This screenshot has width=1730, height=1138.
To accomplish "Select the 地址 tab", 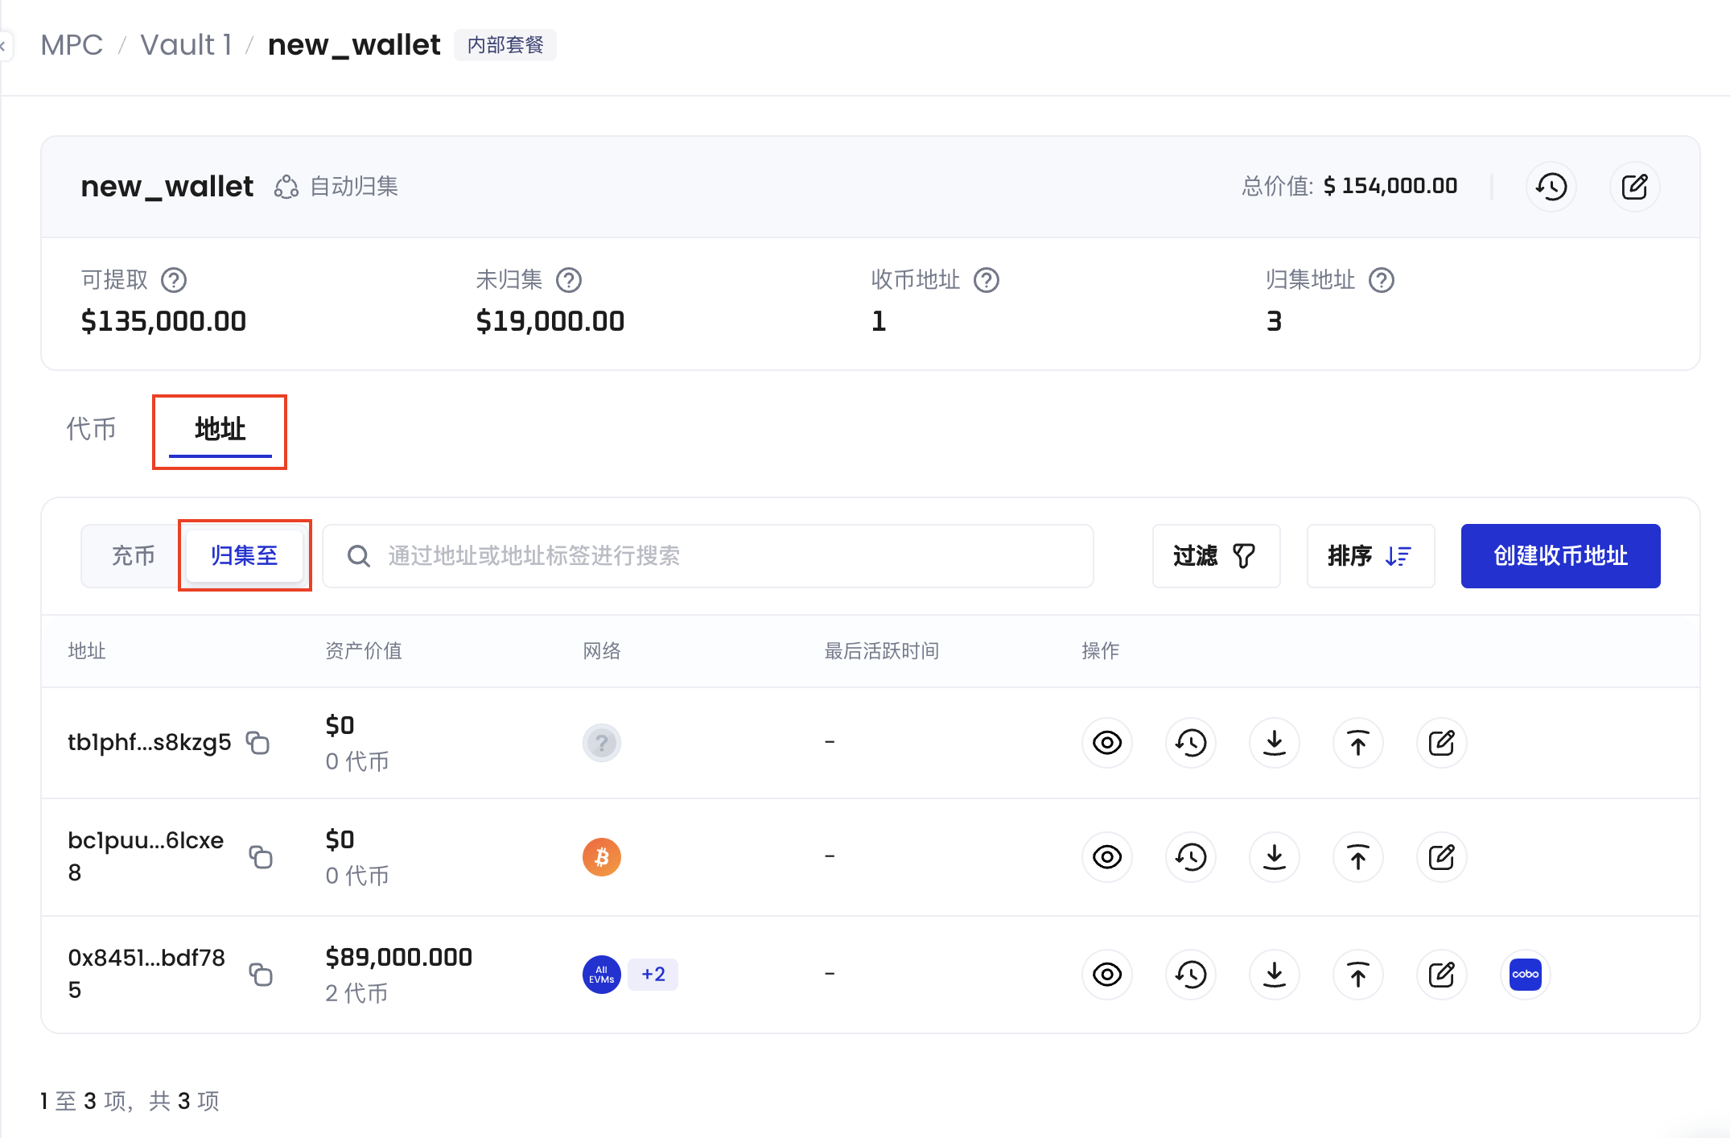I will coord(220,428).
